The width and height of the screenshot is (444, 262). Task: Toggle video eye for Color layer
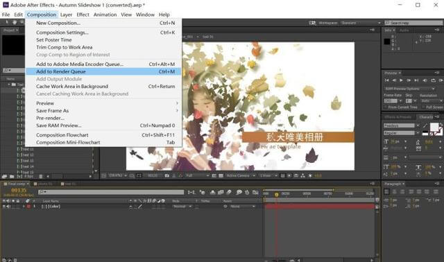pos(4,207)
